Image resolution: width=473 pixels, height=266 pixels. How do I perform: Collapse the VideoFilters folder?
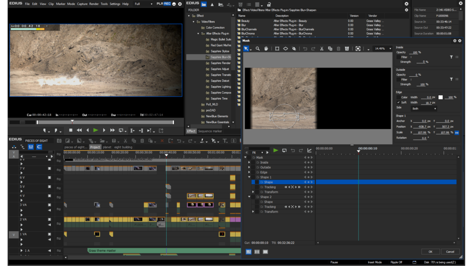coord(194,21)
